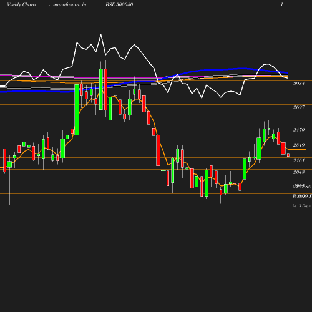Click the 2934 price level label
This screenshot has width=312, height=312.
coord(299,84)
